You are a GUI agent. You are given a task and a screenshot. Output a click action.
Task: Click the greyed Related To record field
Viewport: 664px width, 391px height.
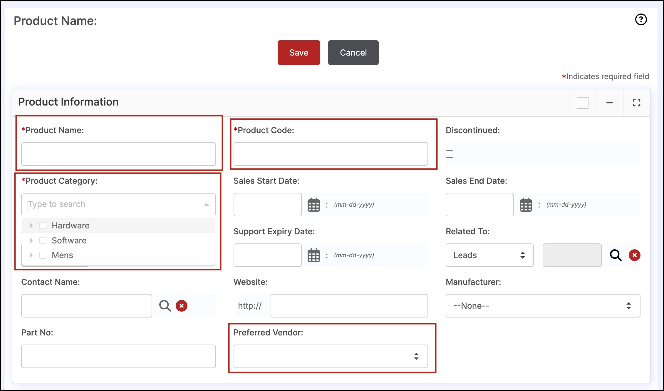click(x=572, y=255)
